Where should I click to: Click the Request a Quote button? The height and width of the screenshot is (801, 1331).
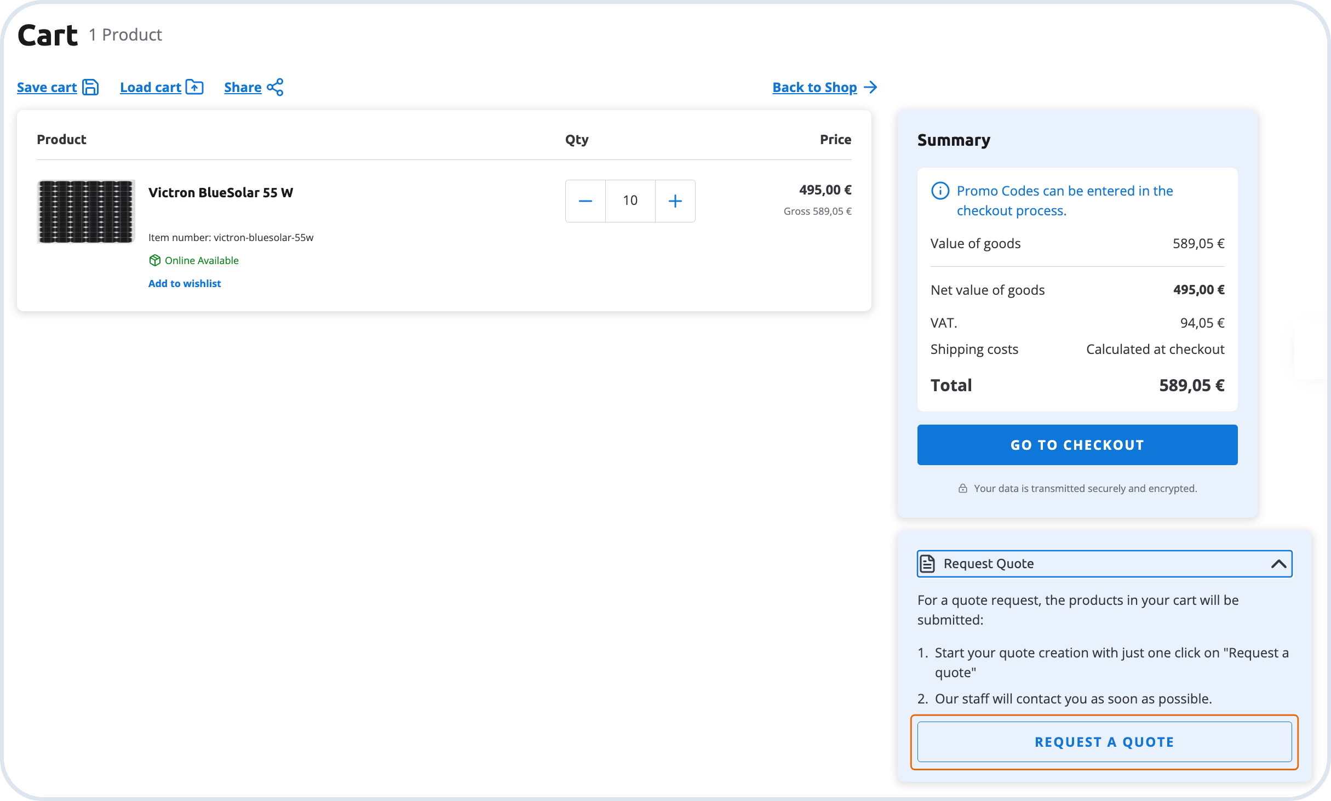[x=1104, y=742]
